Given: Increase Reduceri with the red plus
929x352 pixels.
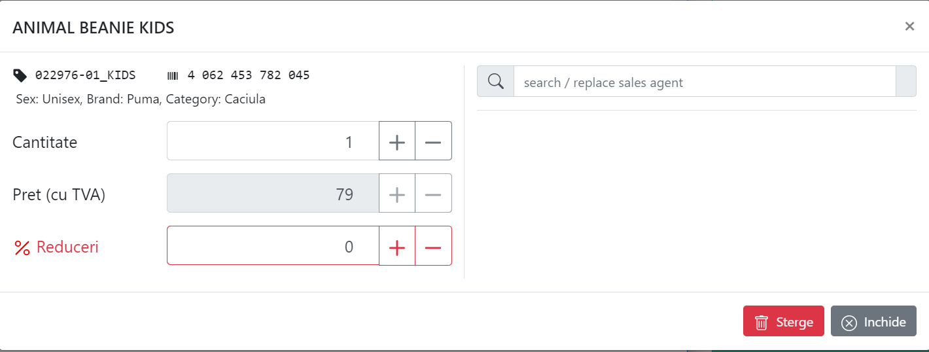Looking at the screenshot, I should click(397, 245).
